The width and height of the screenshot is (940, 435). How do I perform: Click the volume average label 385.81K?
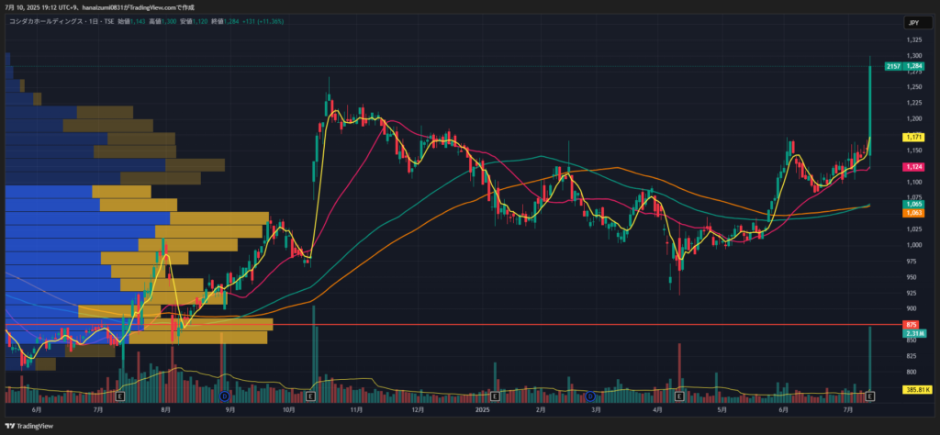[x=917, y=389]
